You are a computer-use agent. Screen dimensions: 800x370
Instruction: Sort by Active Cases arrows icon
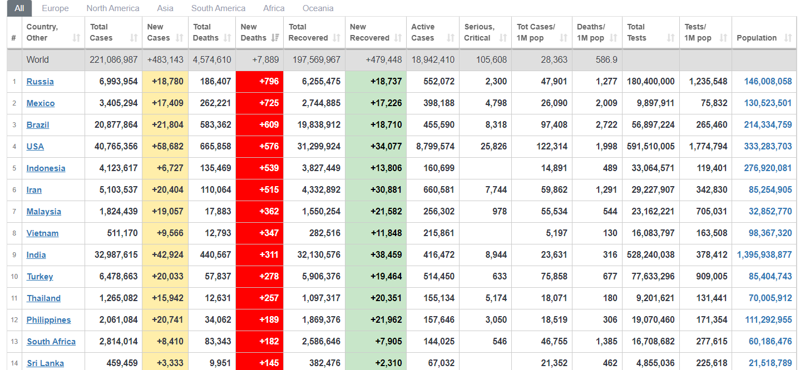click(451, 38)
